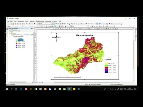Screen dimensions: 143x107
Task: Toggle italic text formatting
Action: tap(95, 26)
